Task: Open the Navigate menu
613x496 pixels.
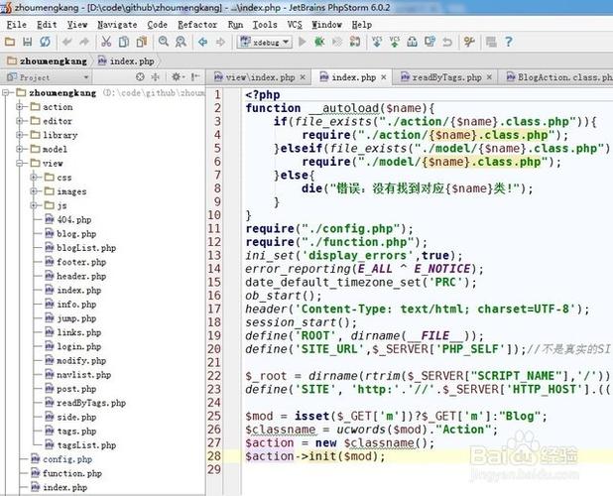Action: click(117, 25)
